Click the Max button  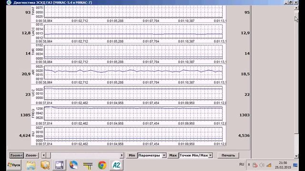(x=173, y=155)
